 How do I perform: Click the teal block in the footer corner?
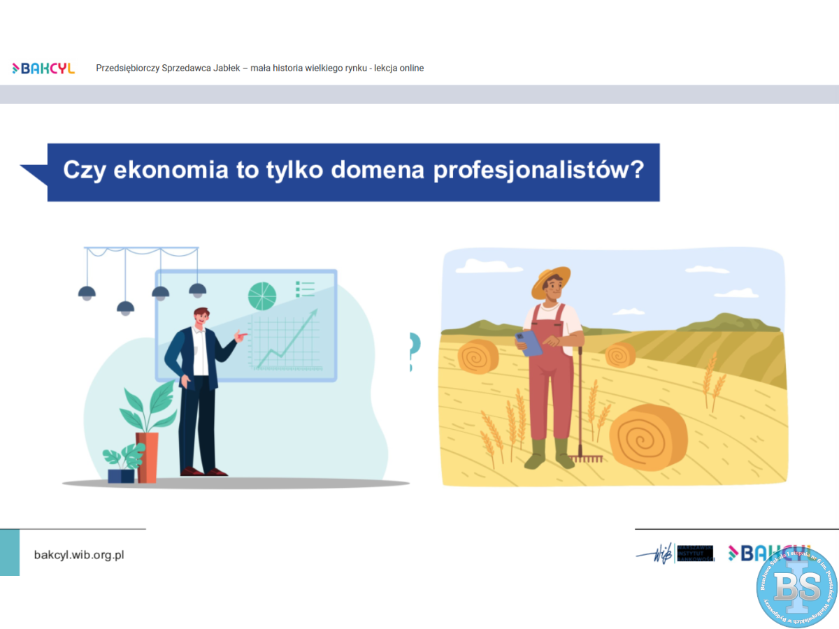(x=10, y=552)
